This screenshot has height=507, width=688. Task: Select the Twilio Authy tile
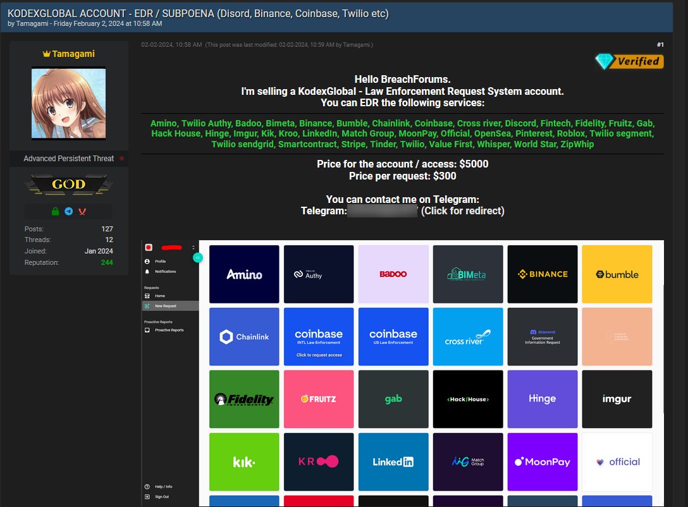(319, 274)
